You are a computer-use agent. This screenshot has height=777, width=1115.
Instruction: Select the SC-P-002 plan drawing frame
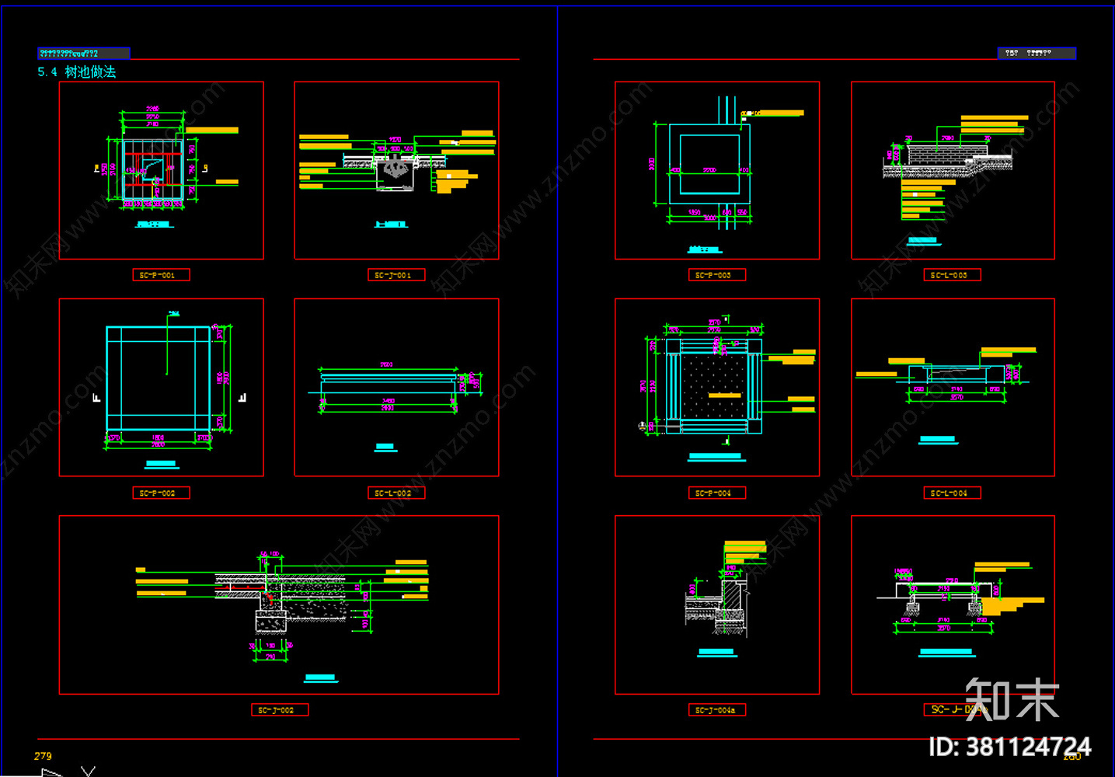click(x=162, y=387)
